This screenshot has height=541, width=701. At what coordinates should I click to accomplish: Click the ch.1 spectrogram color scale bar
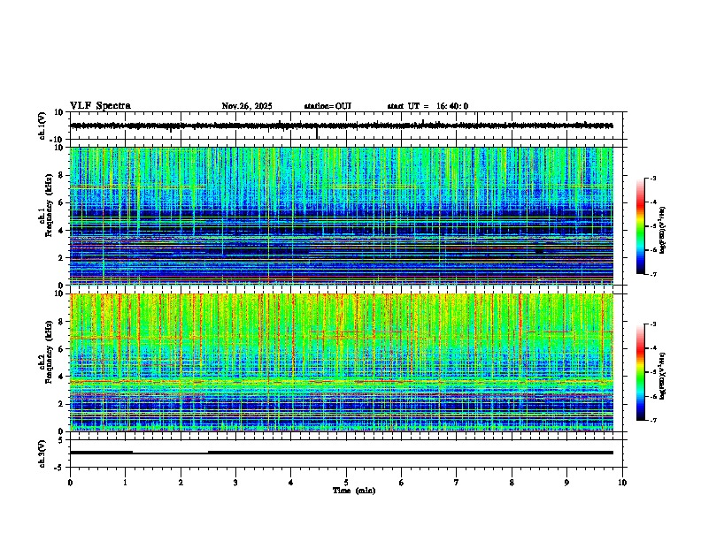[x=641, y=226]
